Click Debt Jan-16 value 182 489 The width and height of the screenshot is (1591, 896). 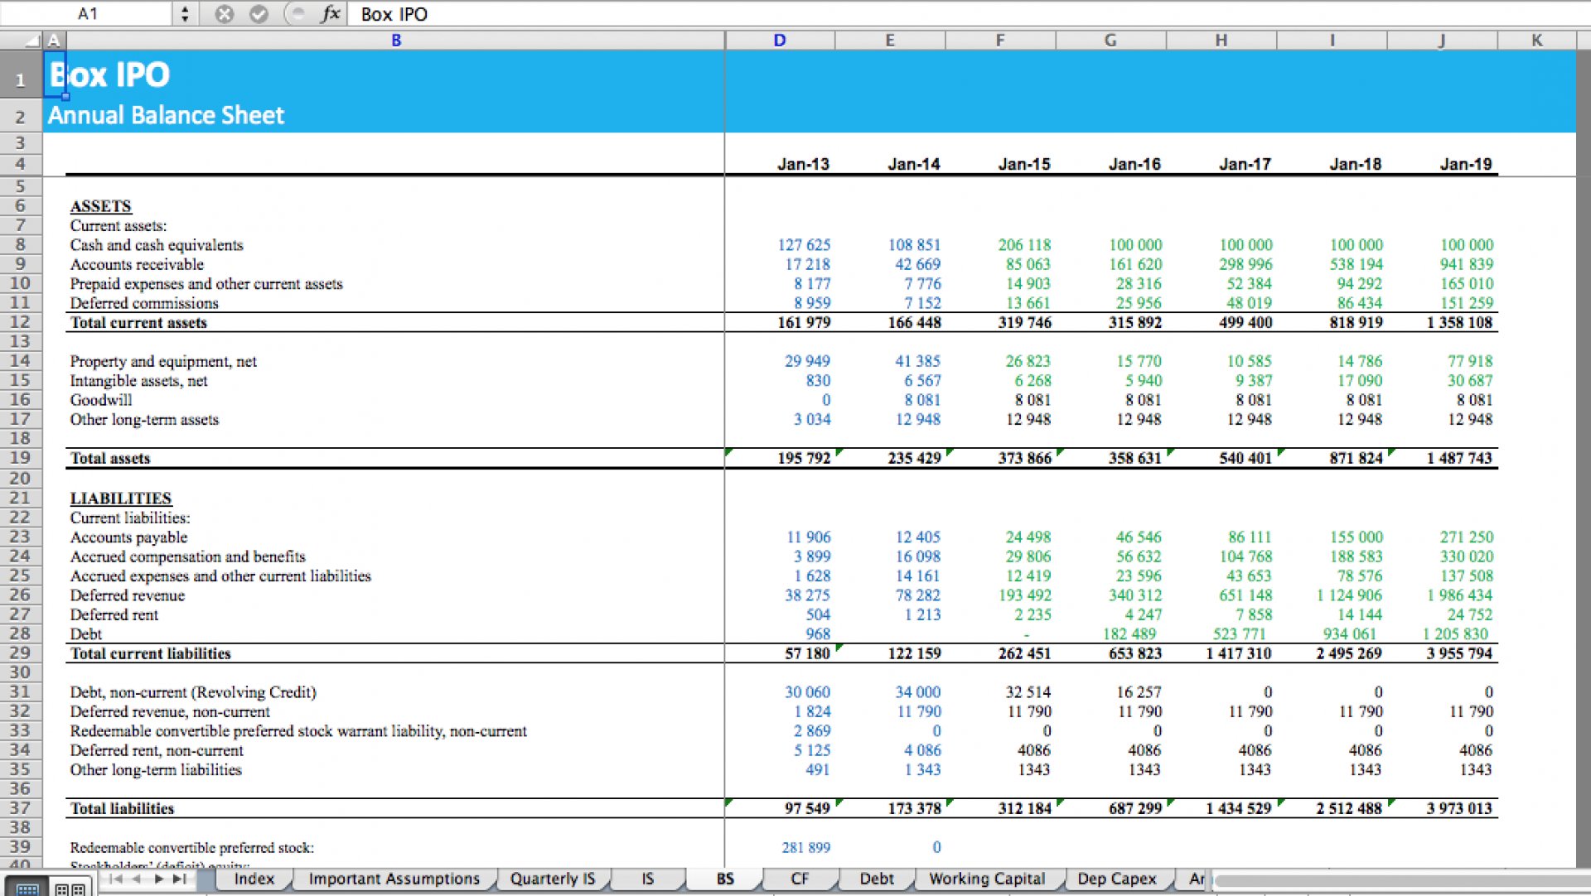coord(1129,634)
